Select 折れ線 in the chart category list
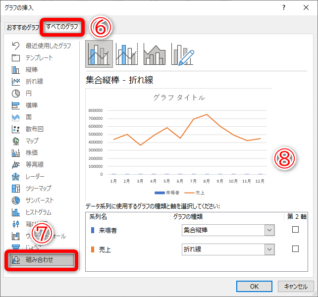The image size is (318, 297). 35,82
